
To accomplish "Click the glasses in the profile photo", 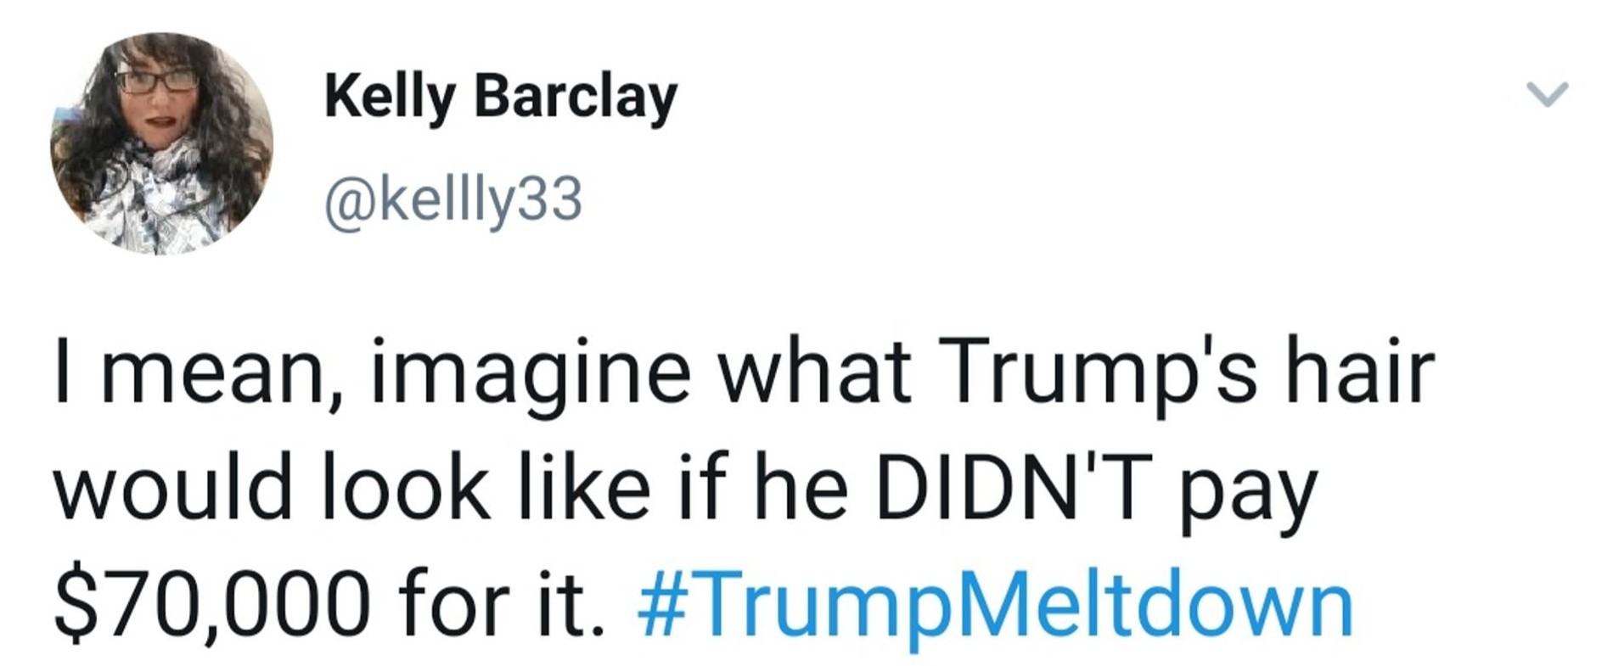I will click(157, 81).
